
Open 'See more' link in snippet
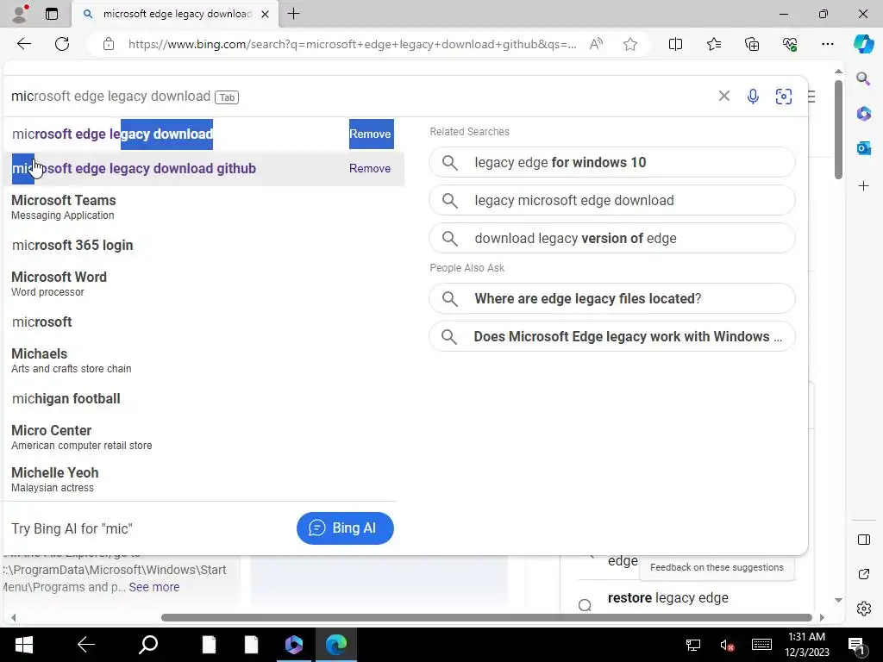point(154,587)
